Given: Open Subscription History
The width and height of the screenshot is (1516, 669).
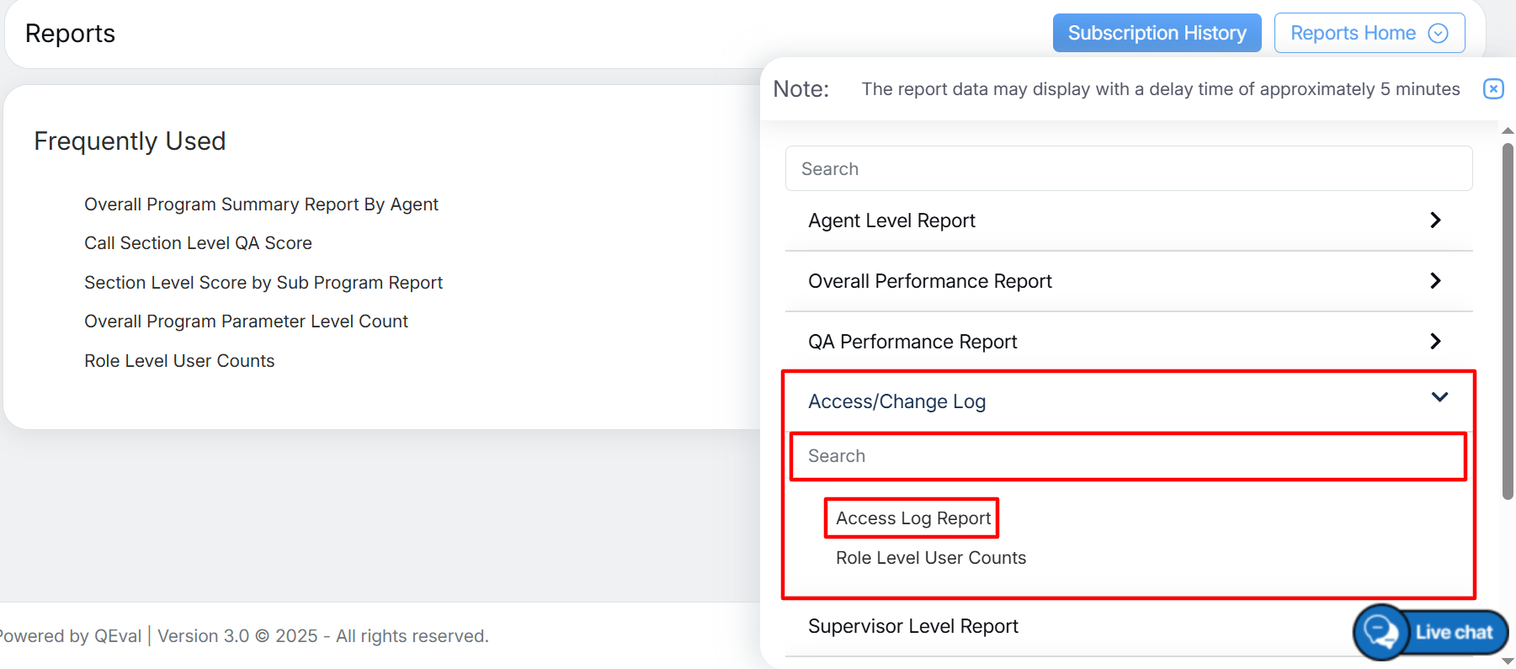Looking at the screenshot, I should coord(1157,34).
